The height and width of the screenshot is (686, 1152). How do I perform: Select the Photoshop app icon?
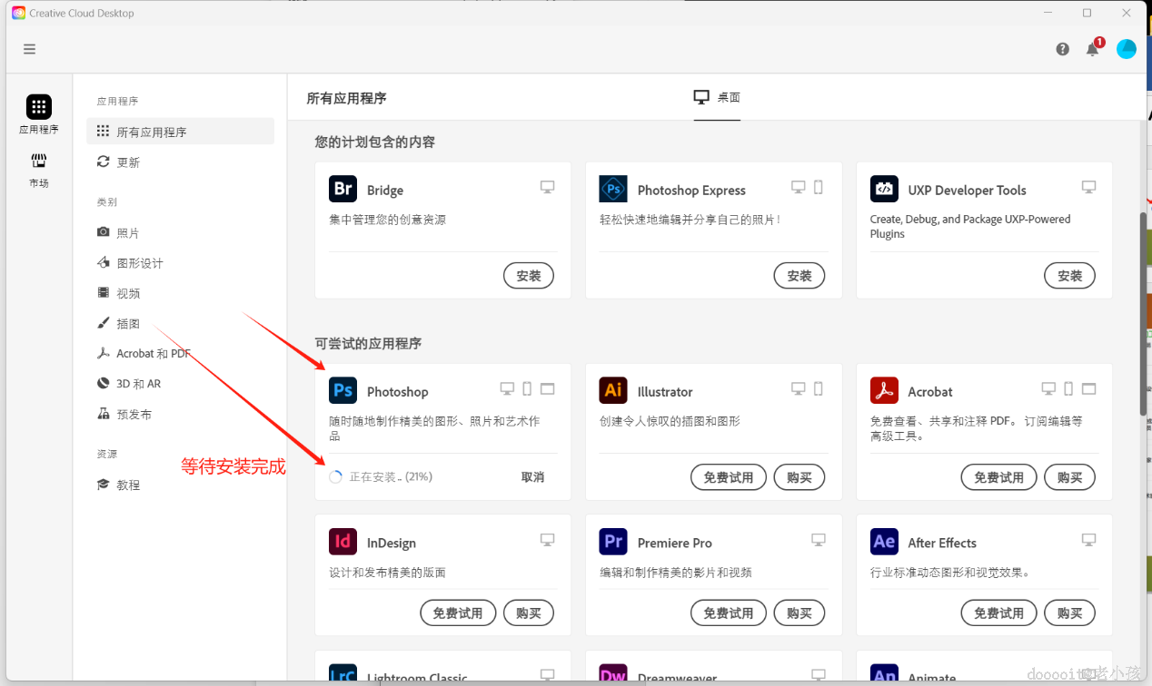point(343,390)
